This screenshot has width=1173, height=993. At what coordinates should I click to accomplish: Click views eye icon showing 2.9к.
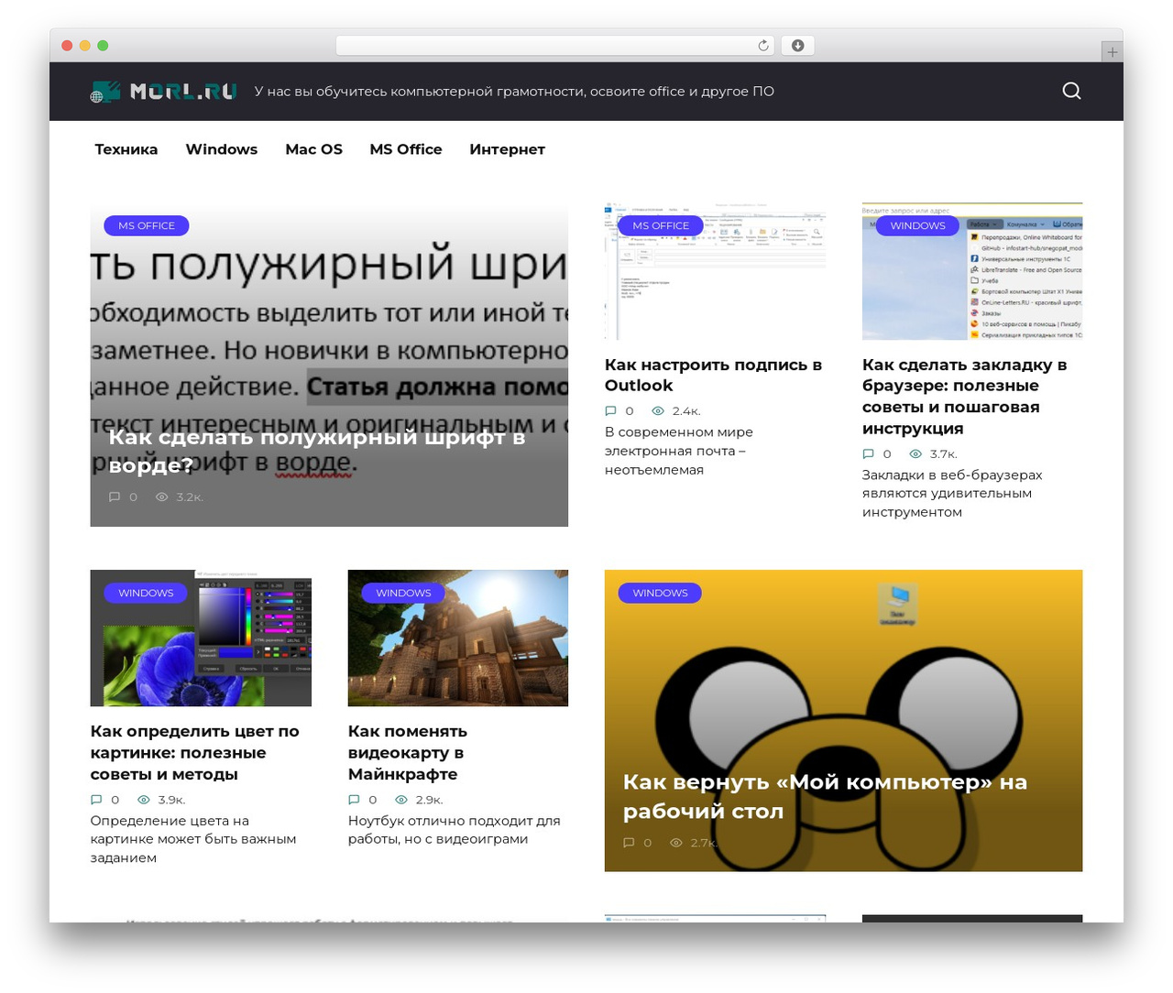[400, 800]
